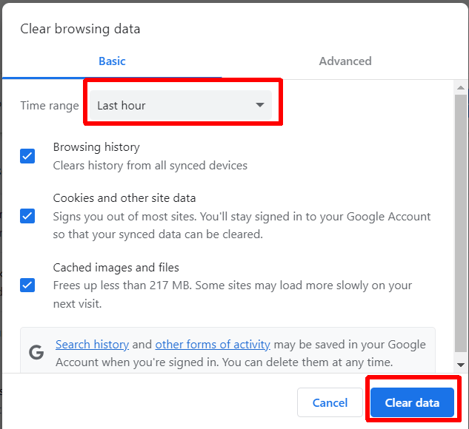This screenshot has width=469, height=429.
Task: Switch to the Basic tab
Action: click(x=112, y=61)
